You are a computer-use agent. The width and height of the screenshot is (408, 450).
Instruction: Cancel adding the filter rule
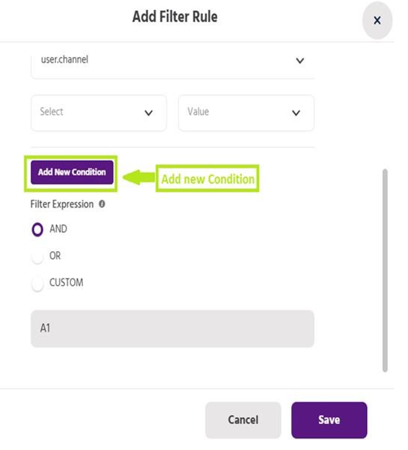[x=243, y=420]
